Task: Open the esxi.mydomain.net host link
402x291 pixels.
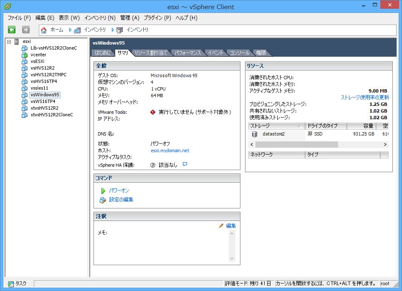Action: (170, 151)
